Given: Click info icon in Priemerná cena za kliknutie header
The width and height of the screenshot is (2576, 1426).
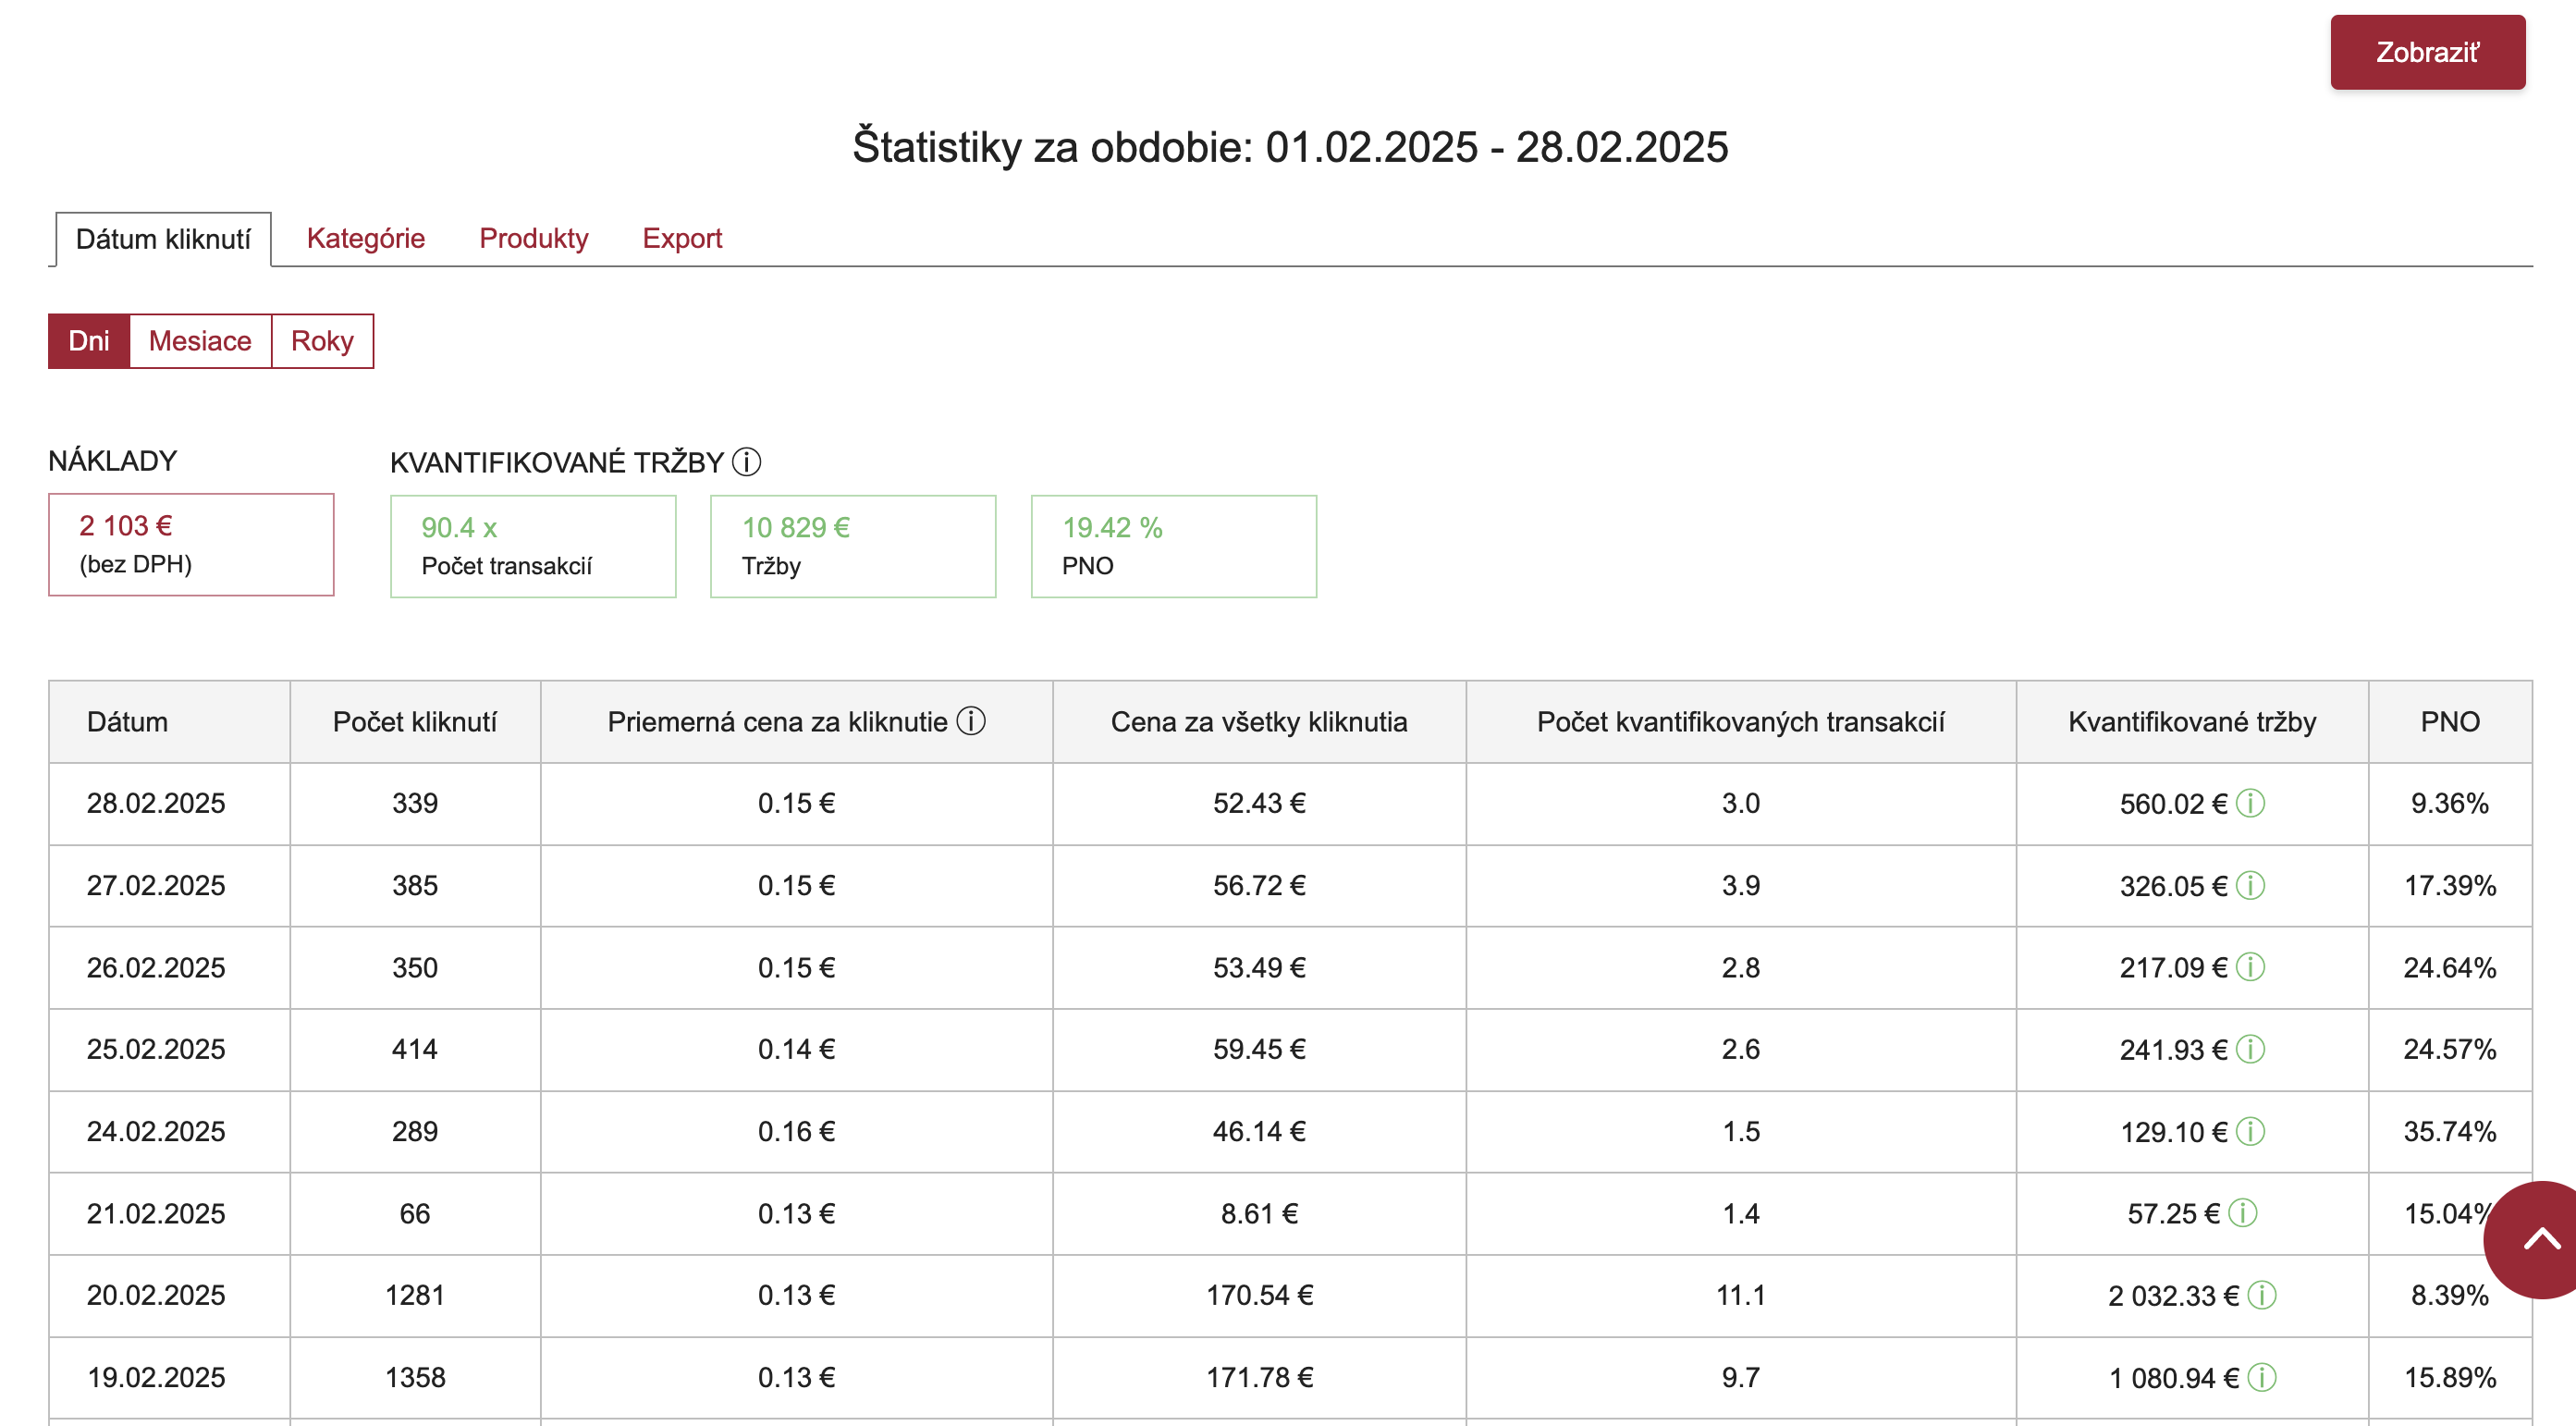Looking at the screenshot, I should 971,721.
